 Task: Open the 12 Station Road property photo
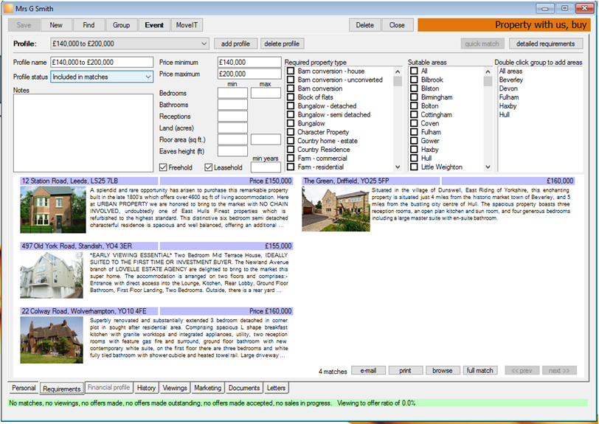(x=53, y=209)
